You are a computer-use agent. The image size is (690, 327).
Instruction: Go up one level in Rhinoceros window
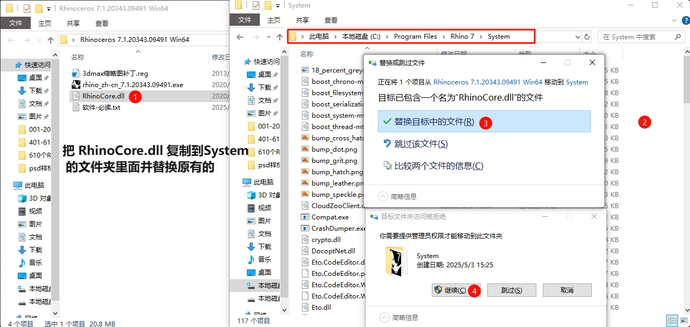click(x=50, y=40)
